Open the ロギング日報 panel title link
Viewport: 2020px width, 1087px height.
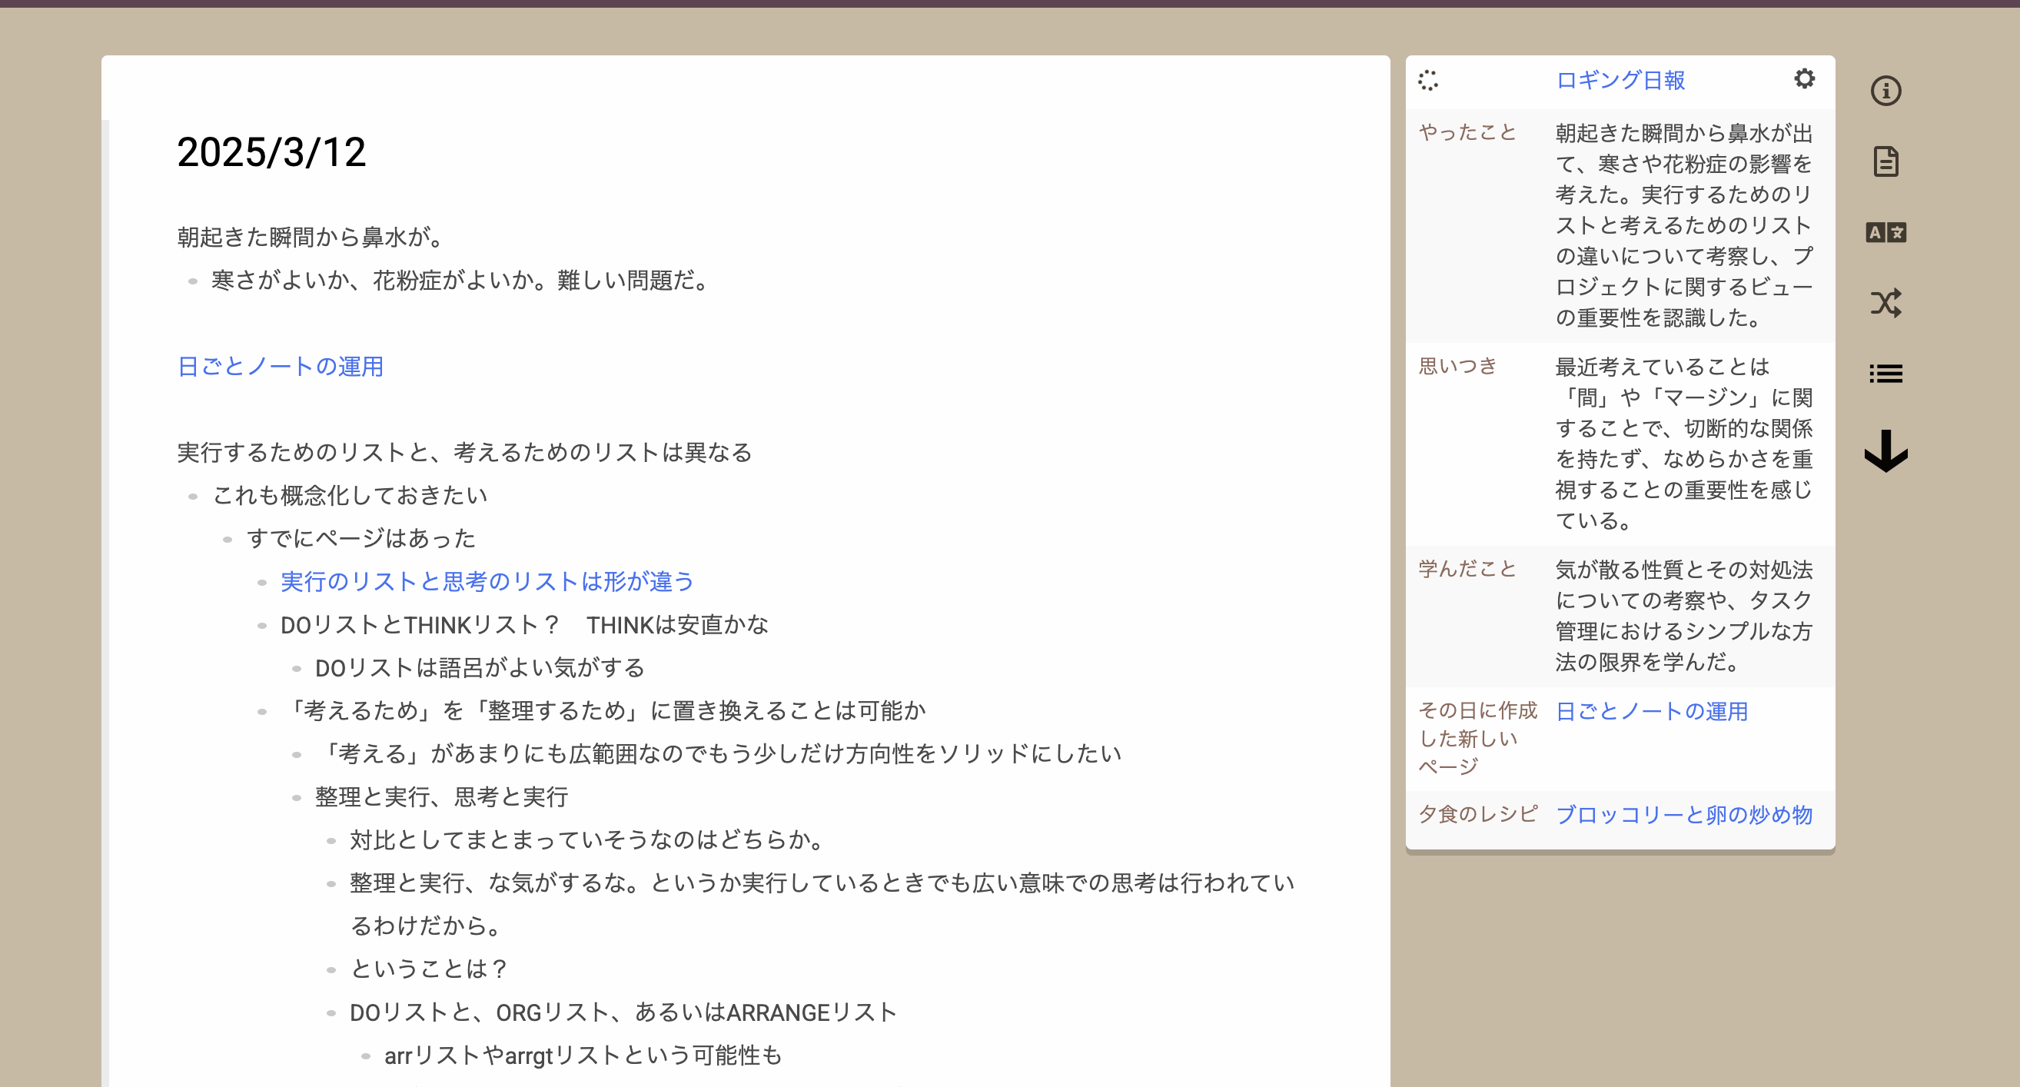1620,80
